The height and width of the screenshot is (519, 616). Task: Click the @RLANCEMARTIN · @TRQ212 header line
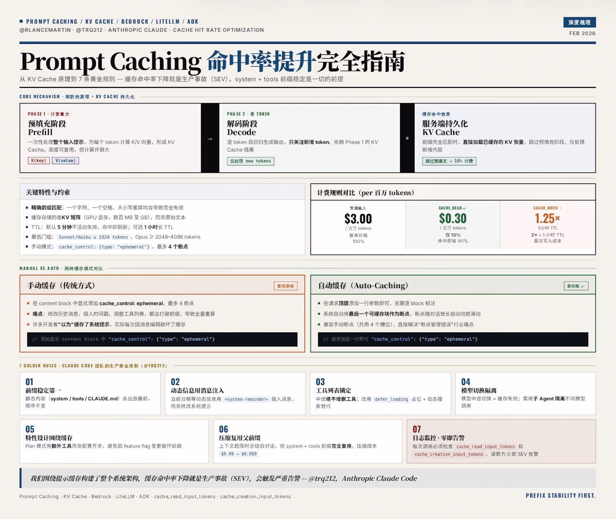pos(141,30)
